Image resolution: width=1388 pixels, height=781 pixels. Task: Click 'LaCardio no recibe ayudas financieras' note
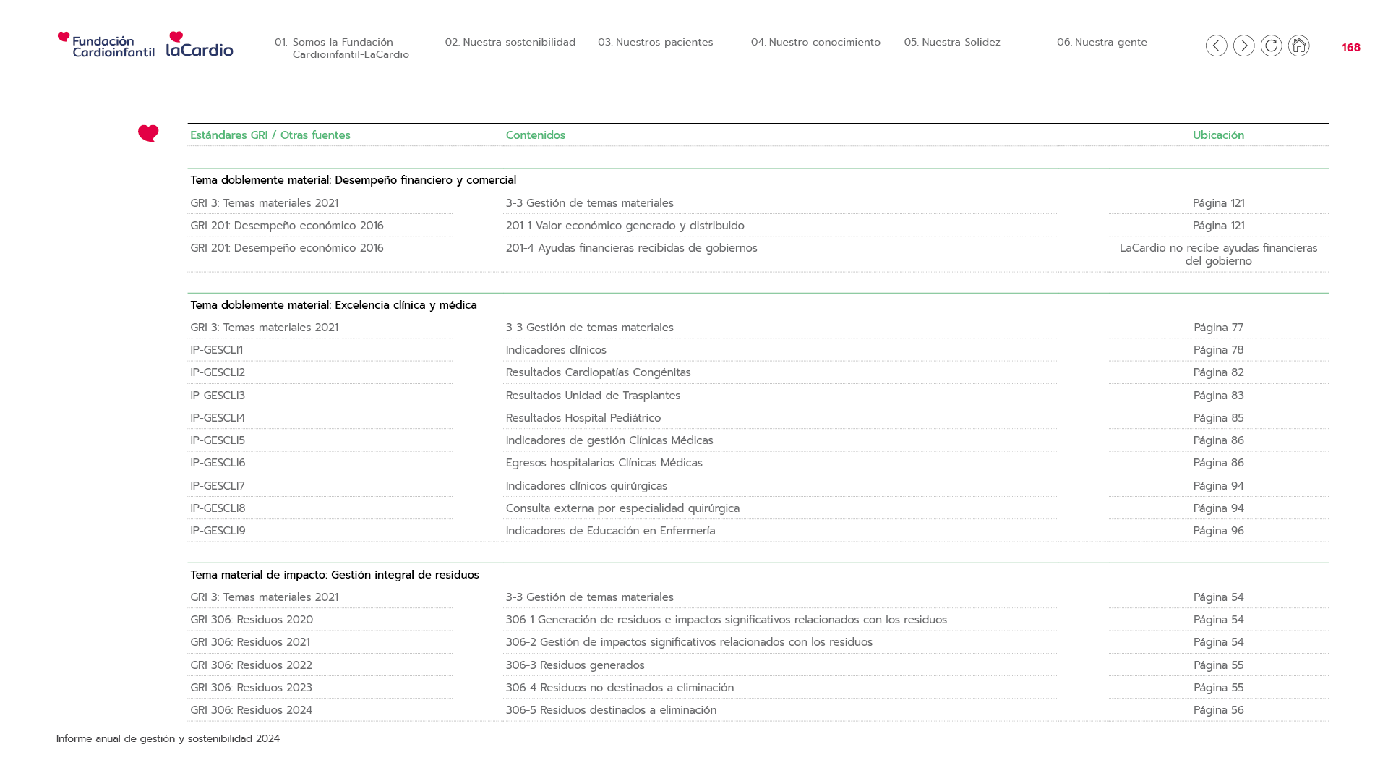pyautogui.click(x=1218, y=255)
